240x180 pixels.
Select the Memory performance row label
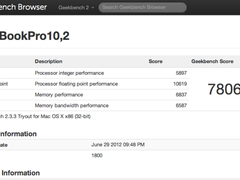click(x=59, y=95)
